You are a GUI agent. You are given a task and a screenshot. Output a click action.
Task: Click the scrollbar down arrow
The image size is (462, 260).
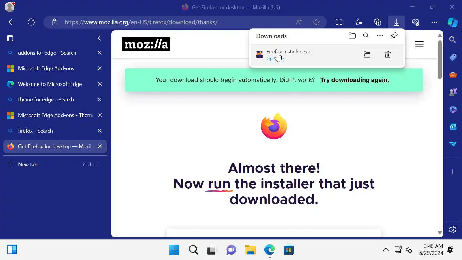pyautogui.click(x=440, y=233)
